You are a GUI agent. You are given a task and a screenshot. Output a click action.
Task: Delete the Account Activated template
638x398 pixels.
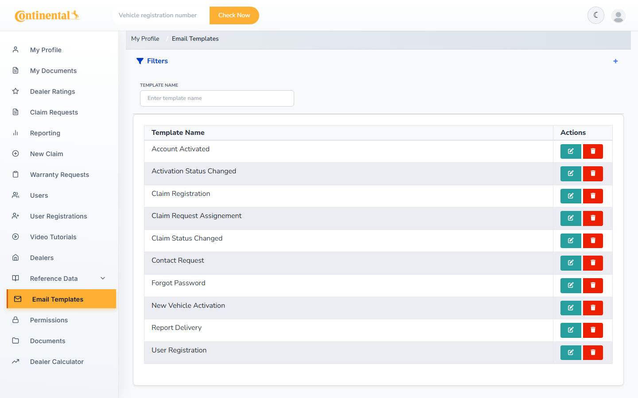[x=593, y=151]
